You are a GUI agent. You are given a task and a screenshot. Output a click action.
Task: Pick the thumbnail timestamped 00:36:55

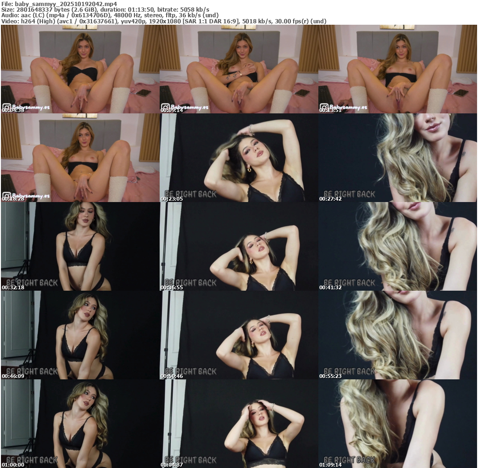[239, 246]
